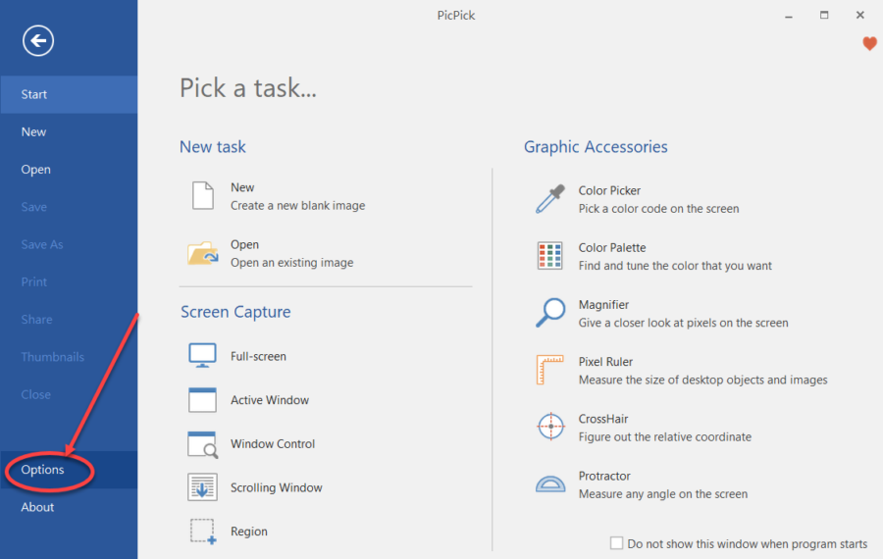Enable 'Do not show this window' checkbox

[617, 543]
